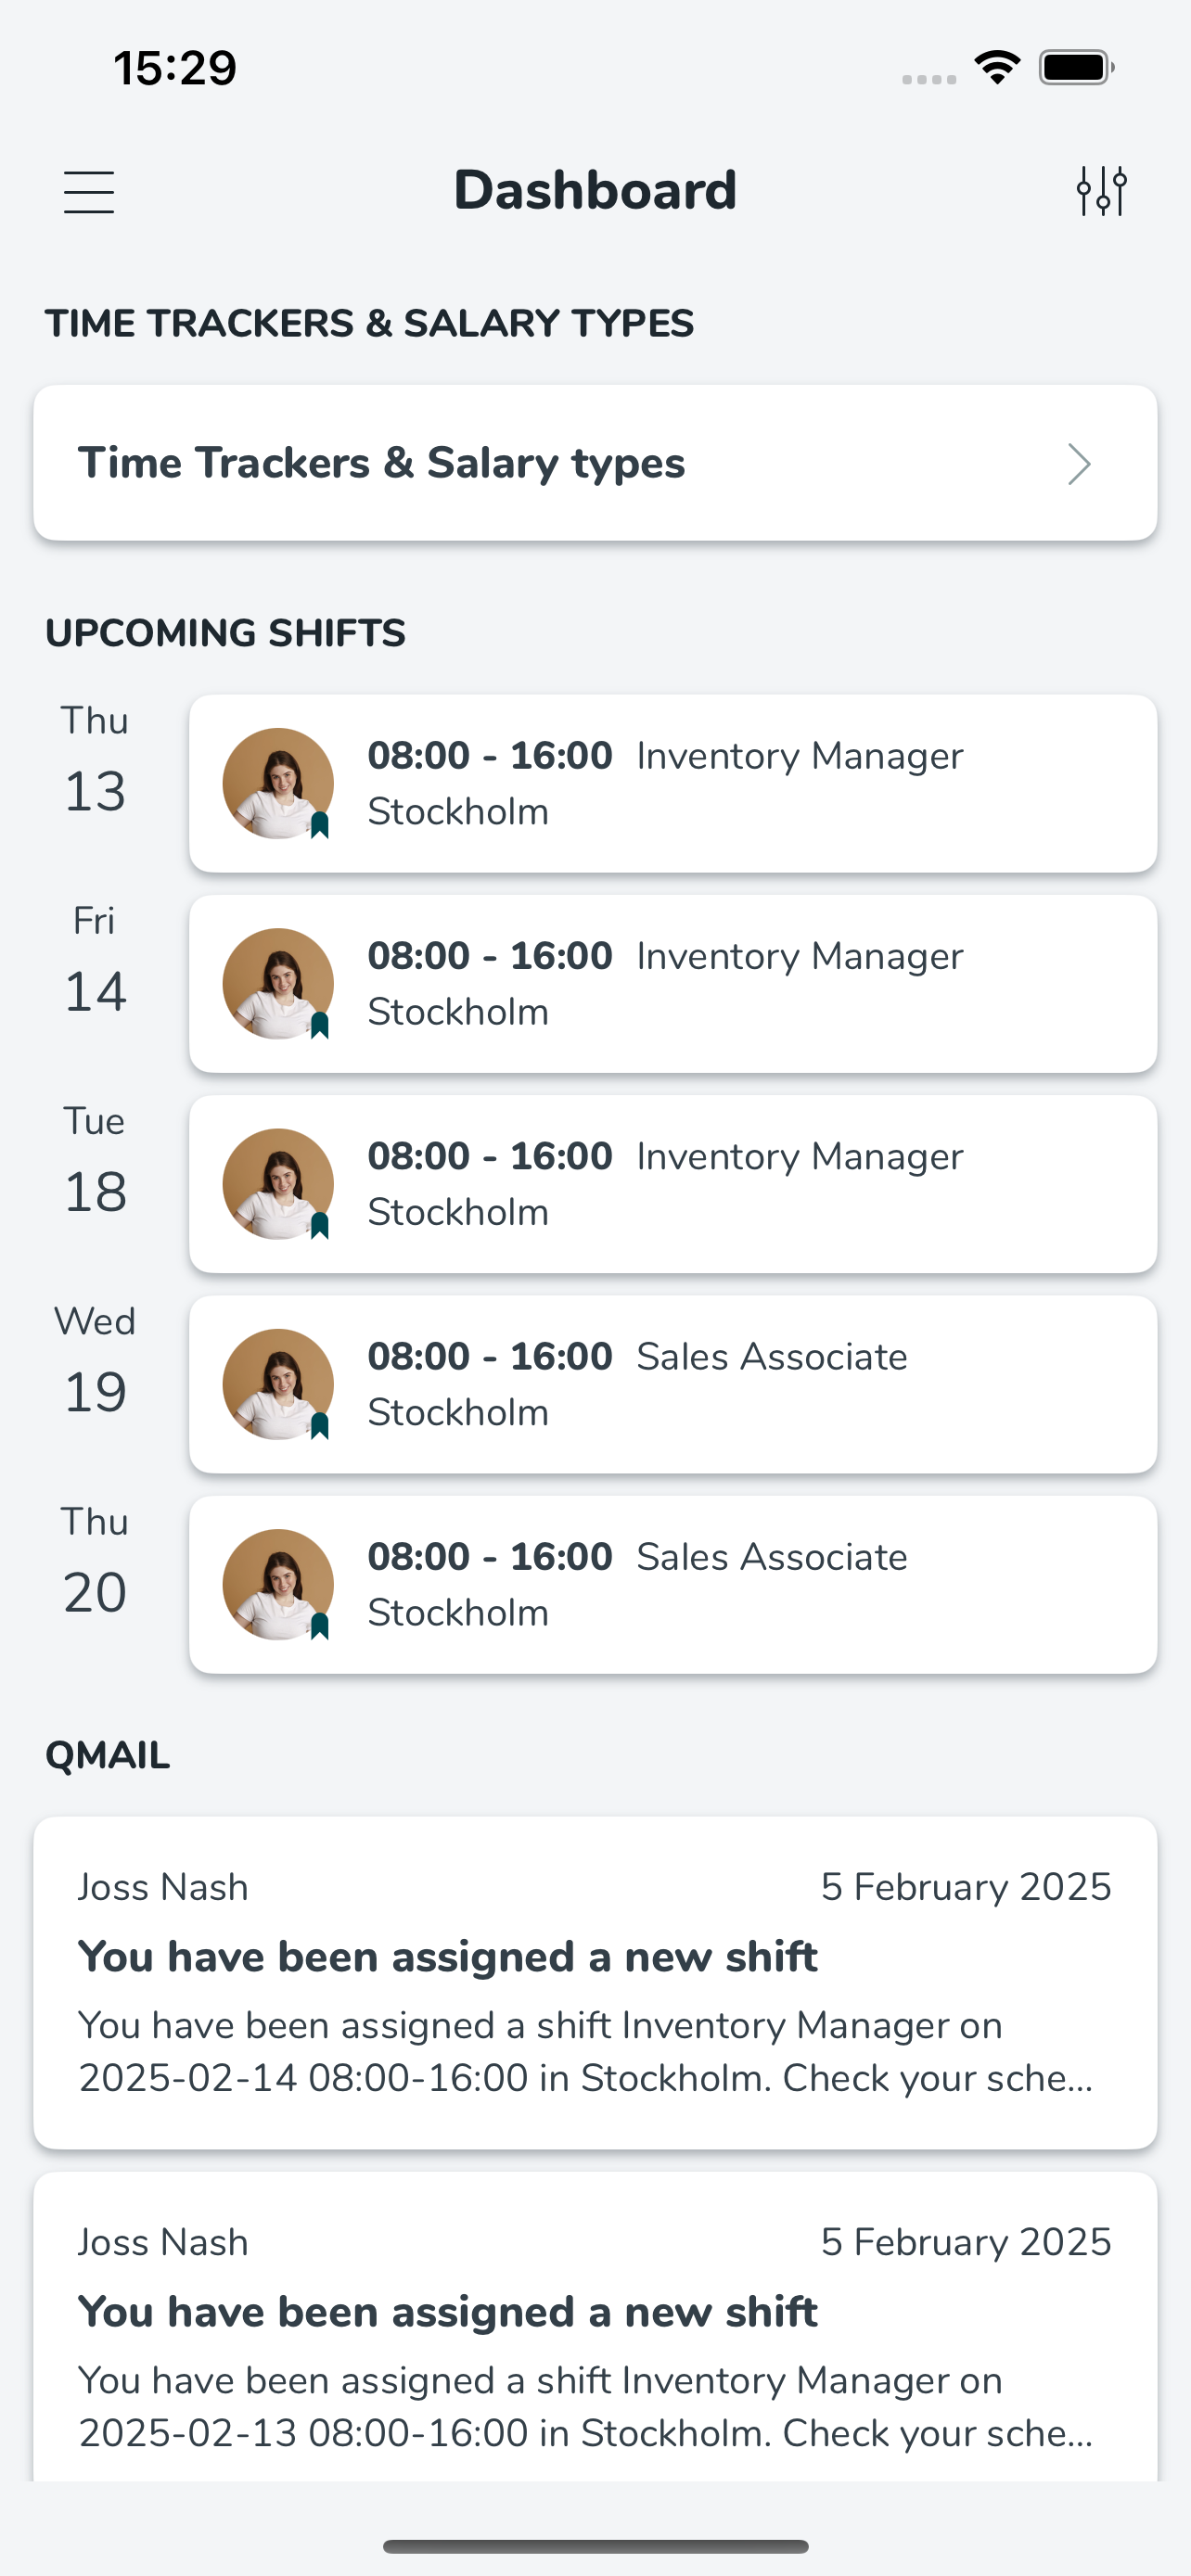Select the Thu 13 date label
Image resolution: width=1191 pixels, height=2576 pixels.
(x=95, y=761)
